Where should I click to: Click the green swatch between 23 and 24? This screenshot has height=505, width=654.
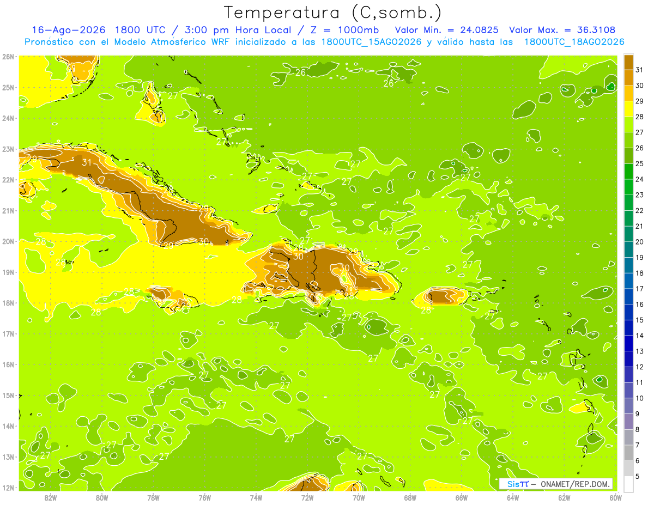(x=628, y=187)
